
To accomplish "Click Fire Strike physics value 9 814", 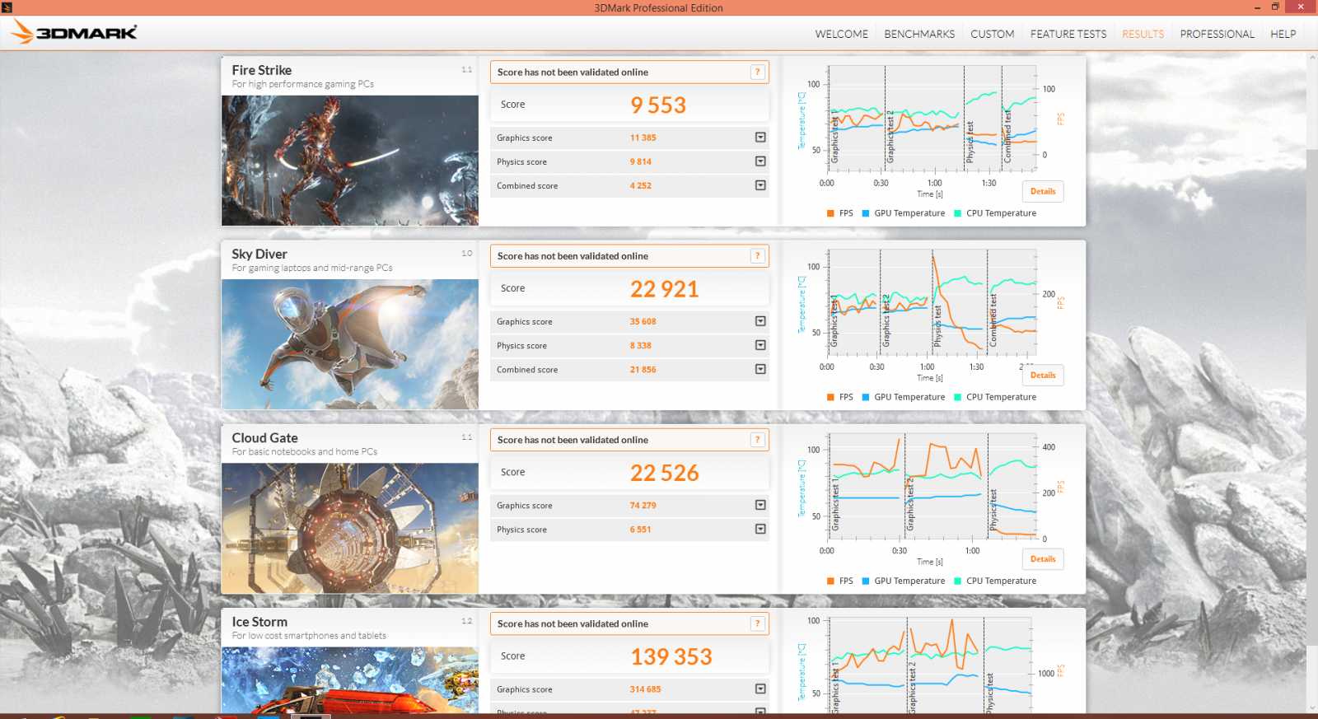I will pyautogui.click(x=641, y=161).
